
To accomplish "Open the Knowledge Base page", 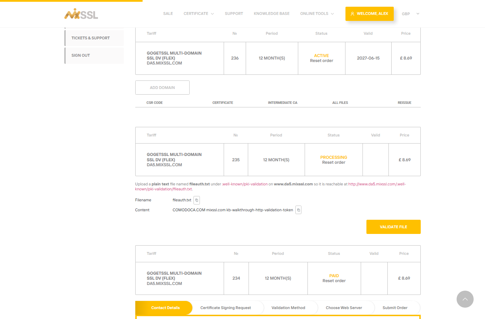I will (272, 14).
